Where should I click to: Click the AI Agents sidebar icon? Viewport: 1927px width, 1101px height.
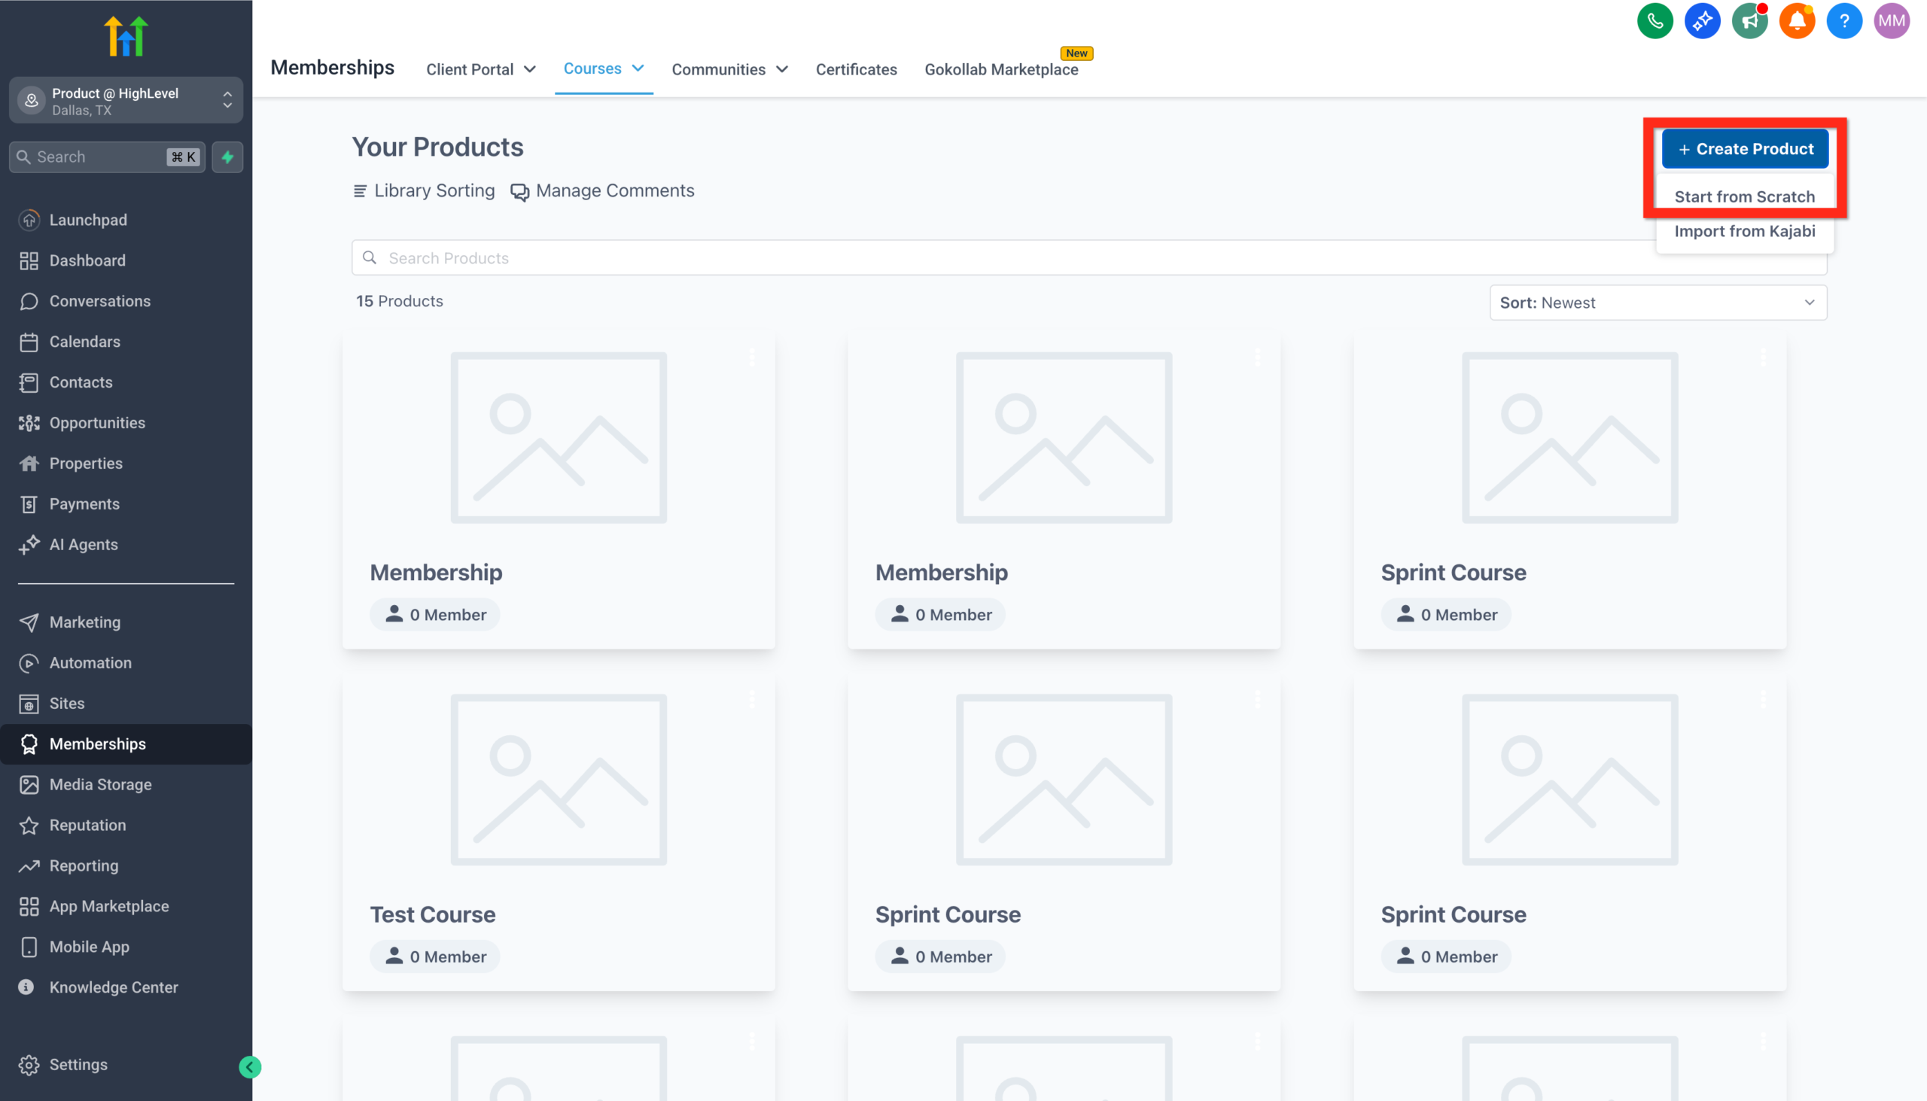[29, 543]
